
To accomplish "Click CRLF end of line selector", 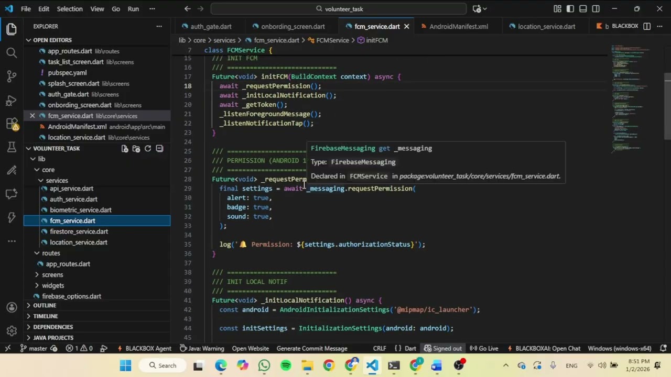I will (380, 348).
